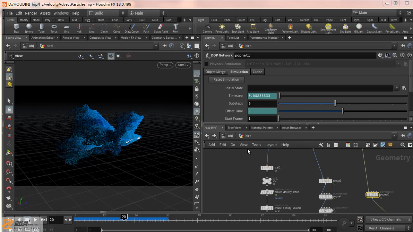Open the cam1 camera dropdown
413x232 pixels.
point(183,65)
